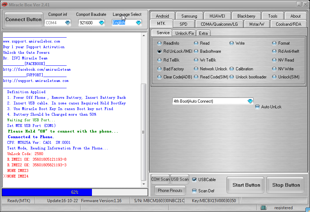This screenshot has width=310, height=212.
Task: Select Unlock bootloader radio option
Action: coord(248,77)
